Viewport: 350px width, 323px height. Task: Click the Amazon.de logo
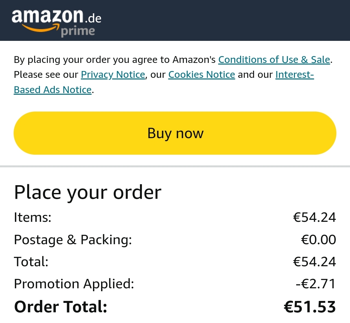click(56, 22)
